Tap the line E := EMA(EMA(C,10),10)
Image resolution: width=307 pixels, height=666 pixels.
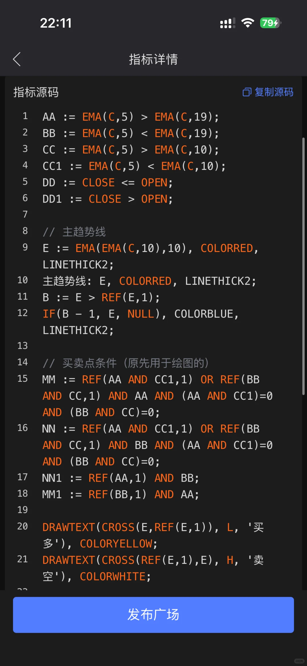click(x=151, y=257)
